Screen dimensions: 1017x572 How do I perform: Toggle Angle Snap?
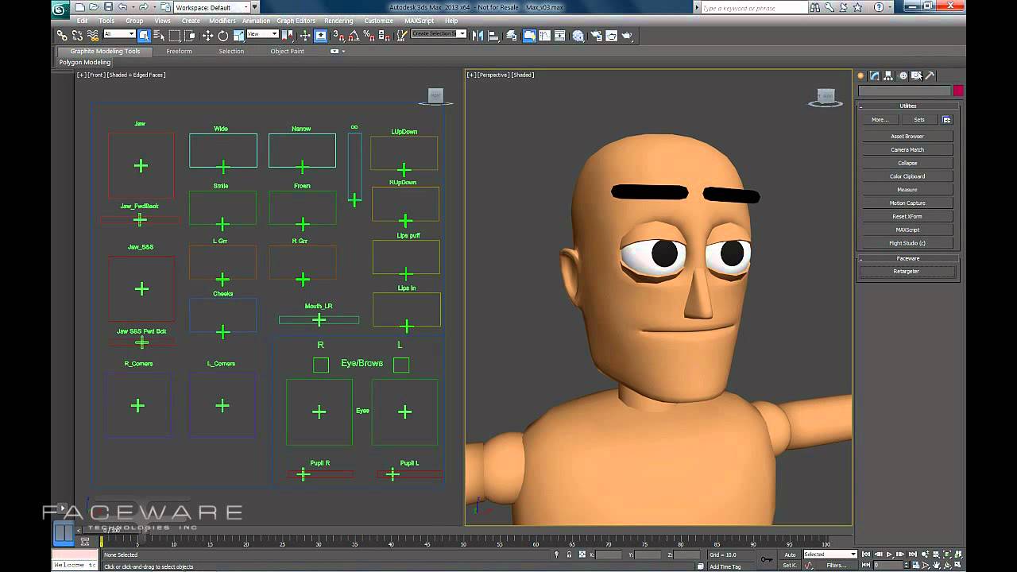354,36
